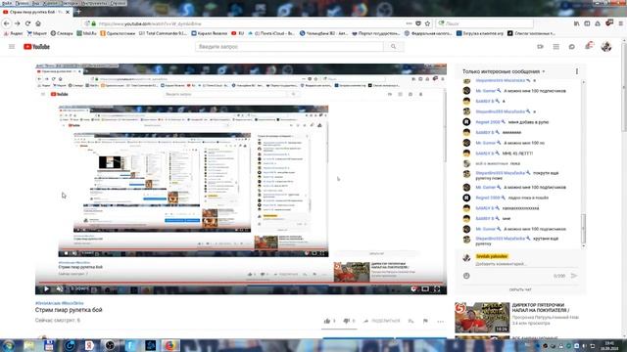627x352 pixels.
Task: Open the Firefox hamburger menu
Action: pyautogui.click(x=620, y=23)
